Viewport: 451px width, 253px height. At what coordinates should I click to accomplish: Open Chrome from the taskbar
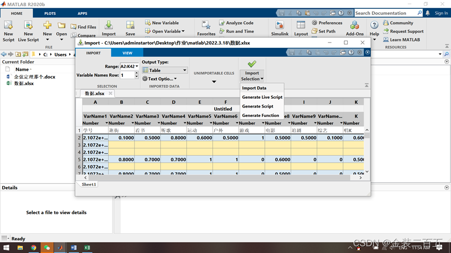pos(34,248)
